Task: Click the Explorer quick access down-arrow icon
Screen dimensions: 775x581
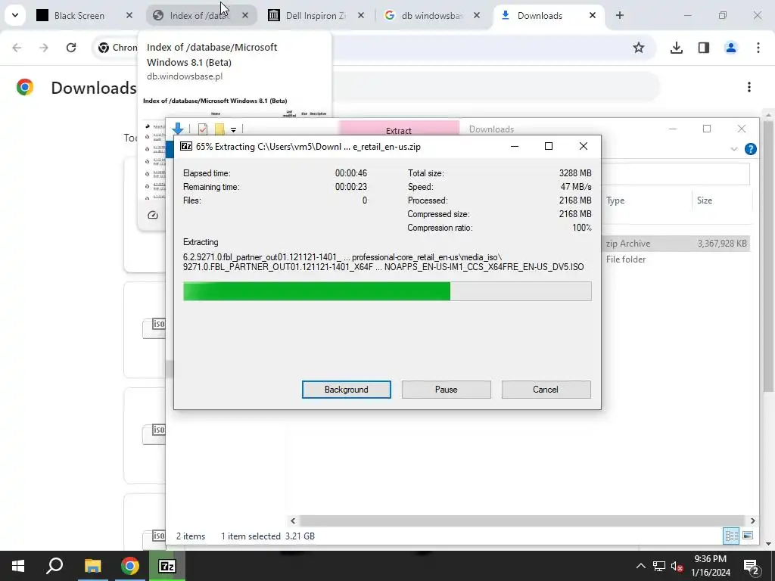Action: pos(178,129)
